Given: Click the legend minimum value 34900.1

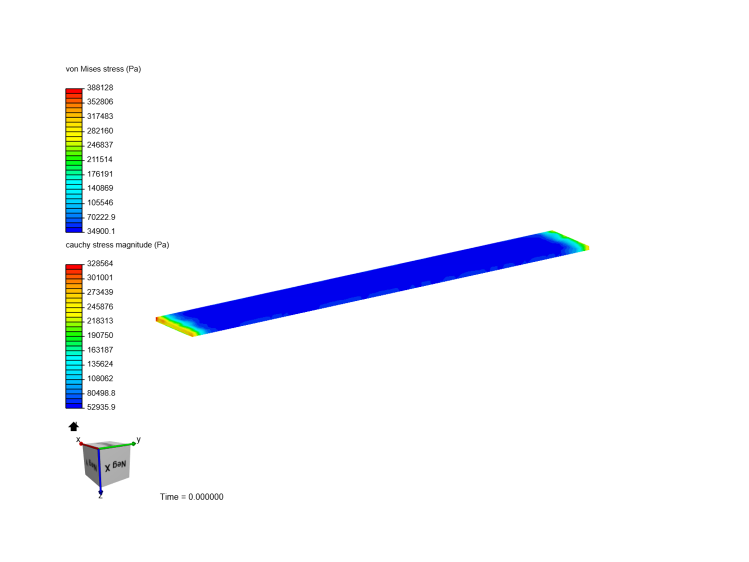Looking at the screenshot, I should pyautogui.click(x=101, y=231).
